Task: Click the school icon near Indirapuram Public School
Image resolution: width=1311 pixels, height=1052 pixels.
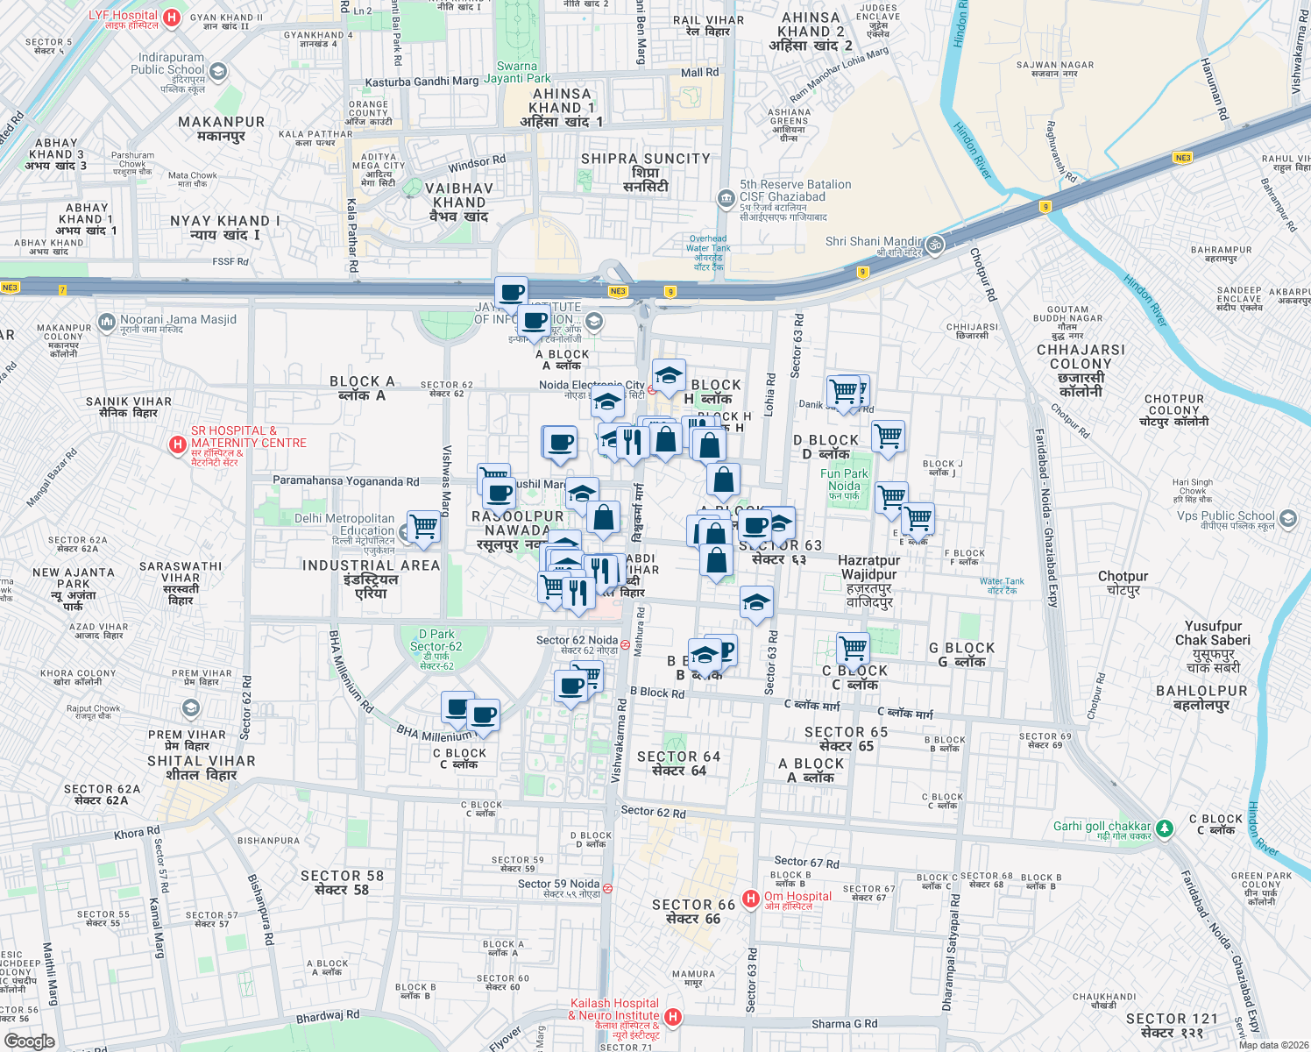Action: pos(217,72)
